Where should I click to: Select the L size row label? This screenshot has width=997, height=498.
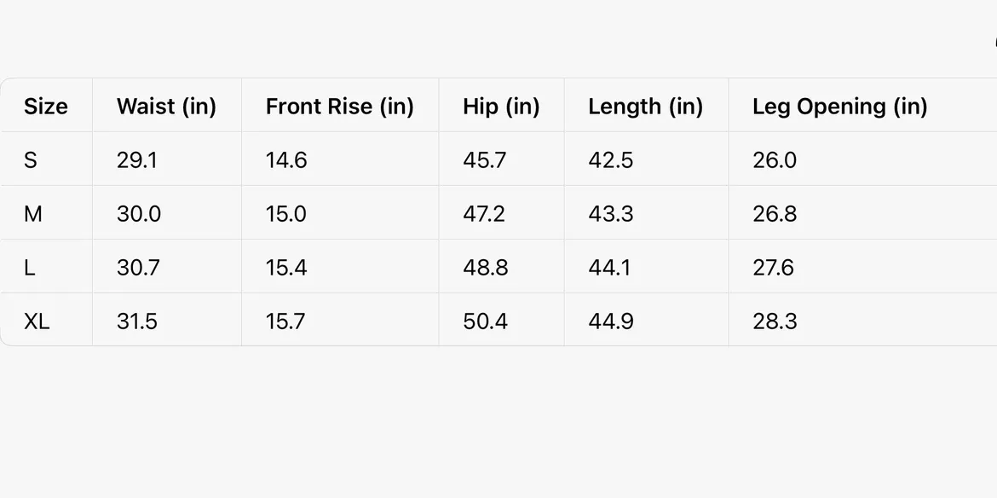point(30,268)
